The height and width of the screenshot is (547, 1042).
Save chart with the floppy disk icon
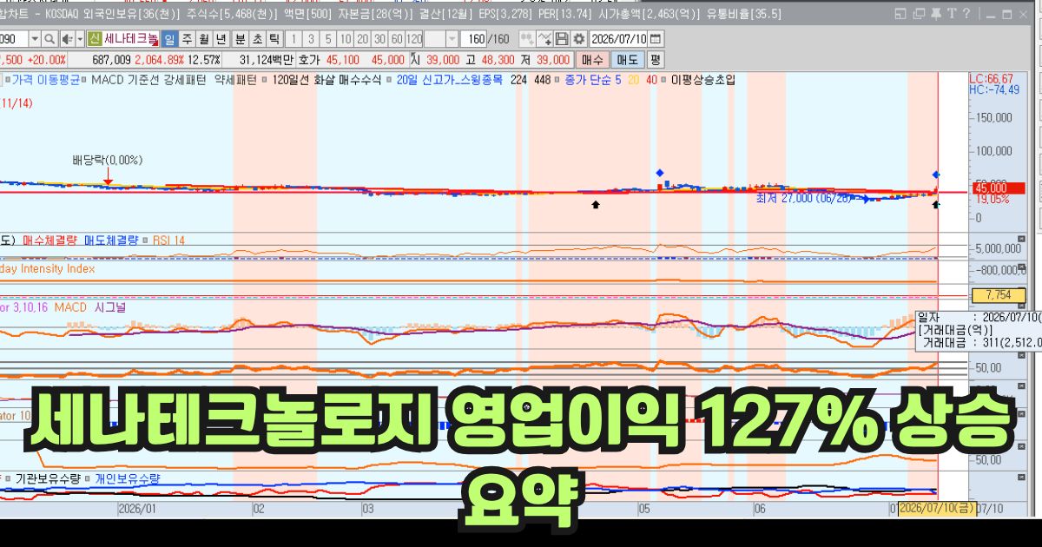[562, 39]
